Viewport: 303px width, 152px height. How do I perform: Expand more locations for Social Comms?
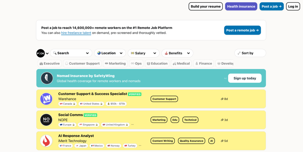[132, 125]
